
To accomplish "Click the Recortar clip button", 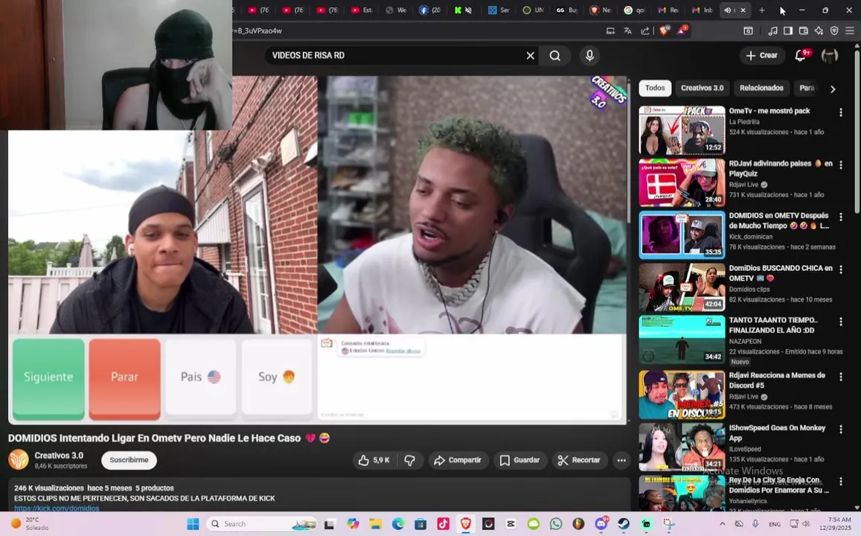I will pyautogui.click(x=579, y=460).
